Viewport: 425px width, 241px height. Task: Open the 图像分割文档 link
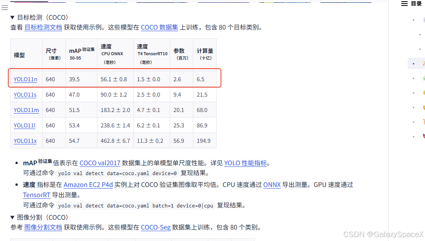43,227
